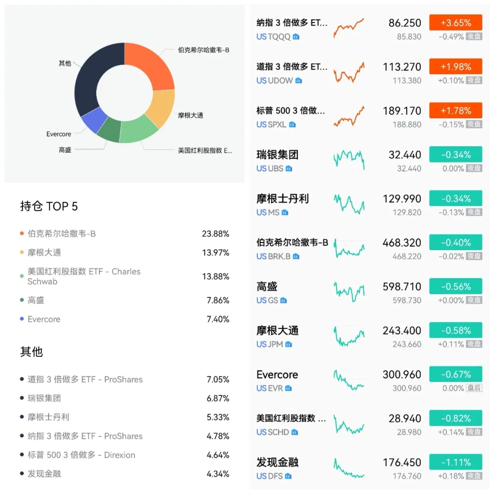Image resolution: width=494 pixels, height=494 pixels.
Task: Click the bank icon next to US SPXL
Action: point(292,125)
